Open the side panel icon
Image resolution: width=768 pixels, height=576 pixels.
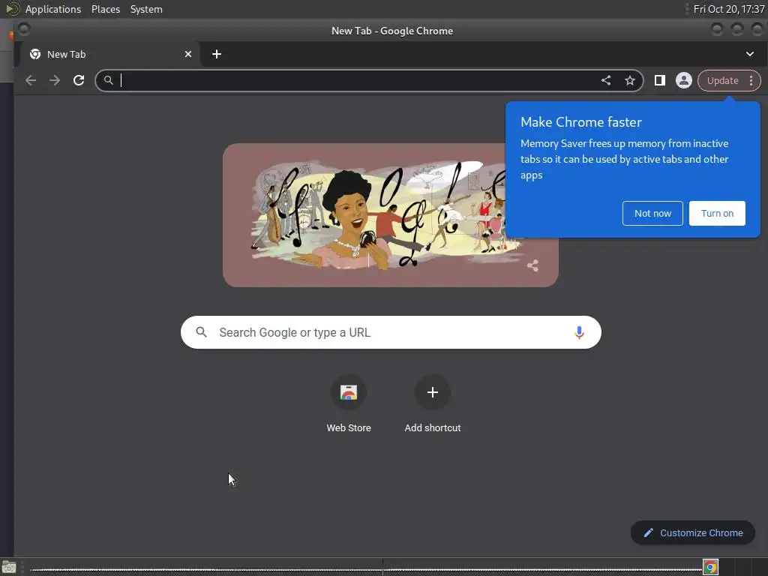coord(660,80)
